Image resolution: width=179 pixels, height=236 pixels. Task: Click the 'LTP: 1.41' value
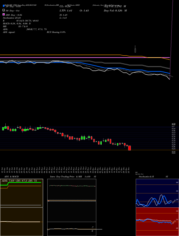pos(66,10)
